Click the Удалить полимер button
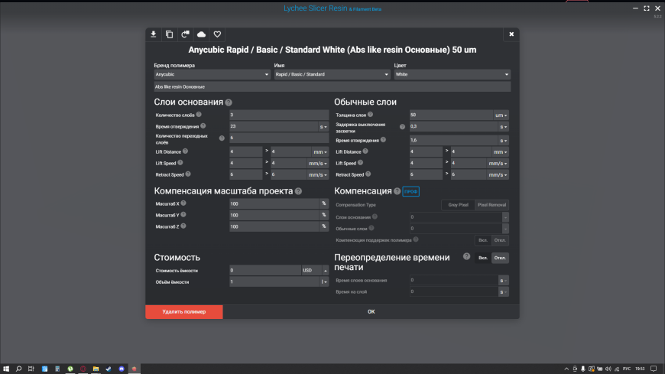The image size is (665, 374). click(184, 311)
